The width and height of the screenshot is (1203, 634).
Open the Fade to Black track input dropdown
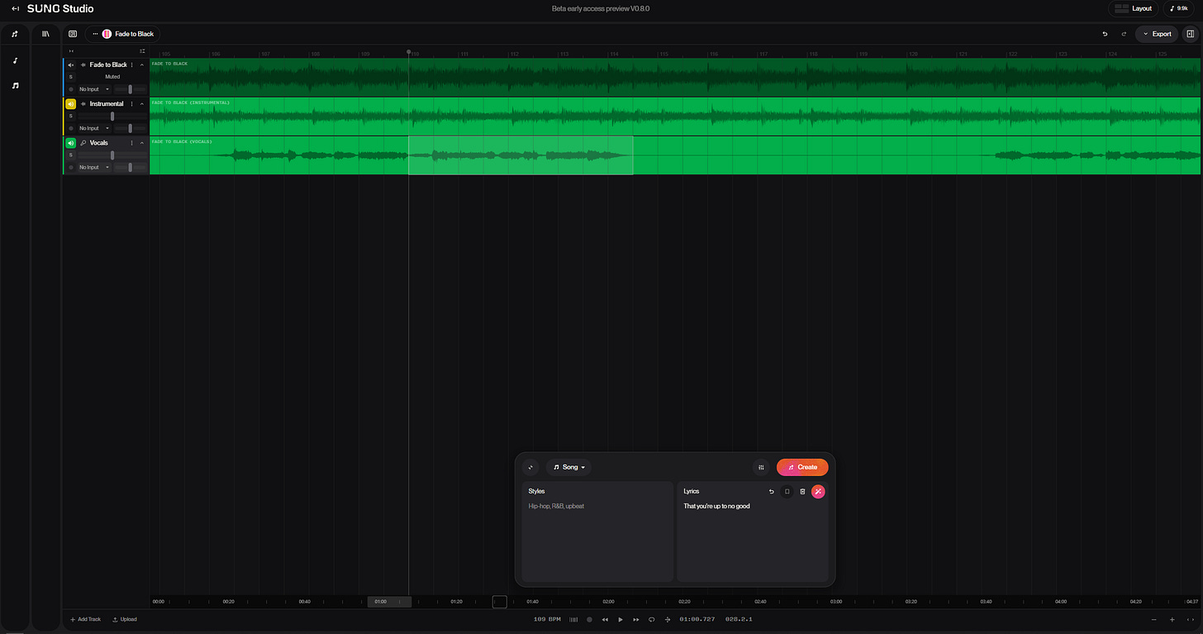tap(94, 89)
